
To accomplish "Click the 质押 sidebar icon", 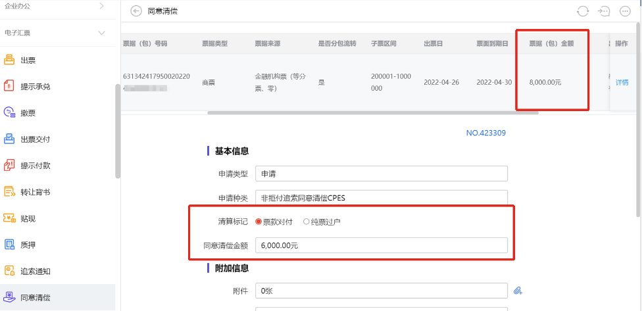I will point(10,245).
